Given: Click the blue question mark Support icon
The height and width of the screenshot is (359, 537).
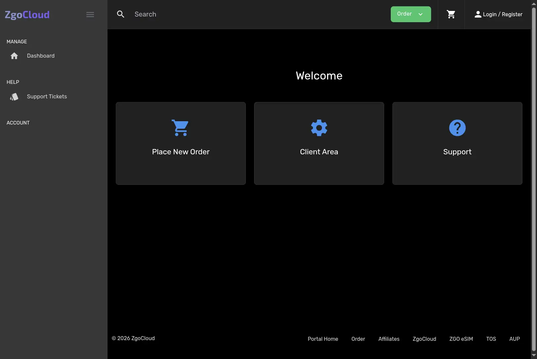Looking at the screenshot, I should point(457,128).
